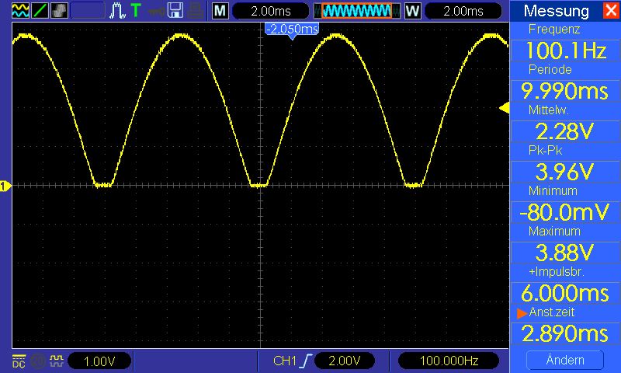This screenshot has height=373, width=621.
Task: Click the green diagonal line icon
Action: click(40, 11)
